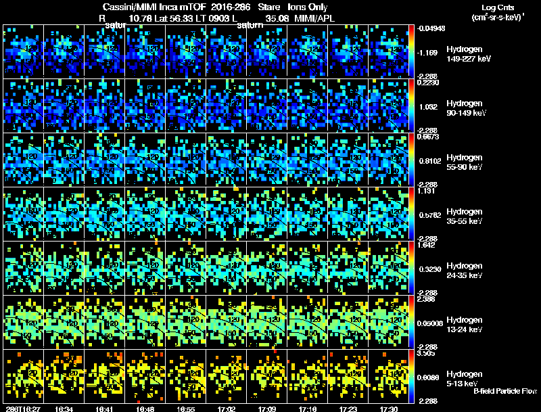Open the 5-13 keV panel at 17:23
Image resolution: width=541 pixels, height=412 pixels.
[348, 376]
